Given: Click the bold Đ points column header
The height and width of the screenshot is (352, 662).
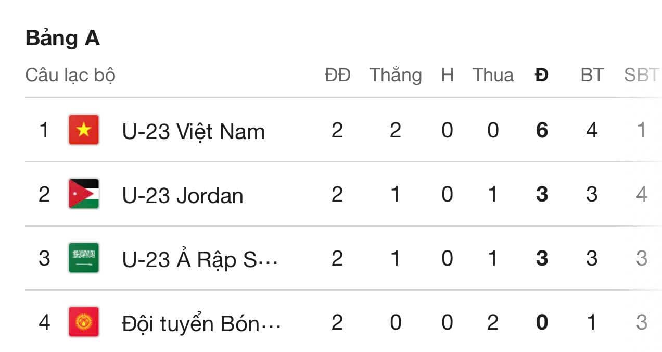Looking at the screenshot, I should (x=542, y=76).
